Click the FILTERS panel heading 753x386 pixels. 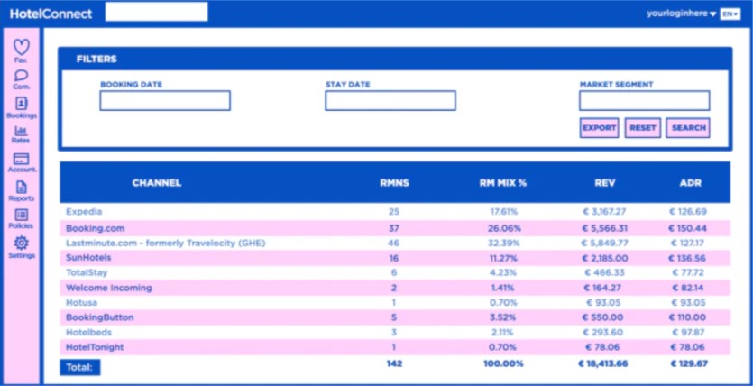pyautogui.click(x=96, y=60)
